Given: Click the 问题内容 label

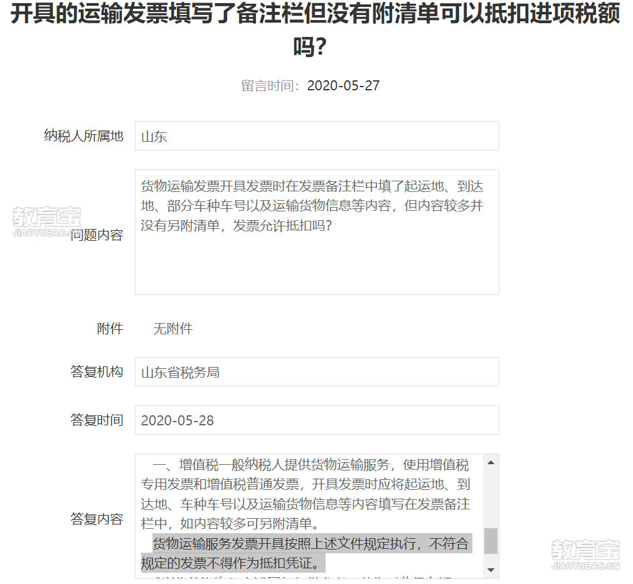Looking at the screenshot, I should pyautogui.click(x=97, y=235).
